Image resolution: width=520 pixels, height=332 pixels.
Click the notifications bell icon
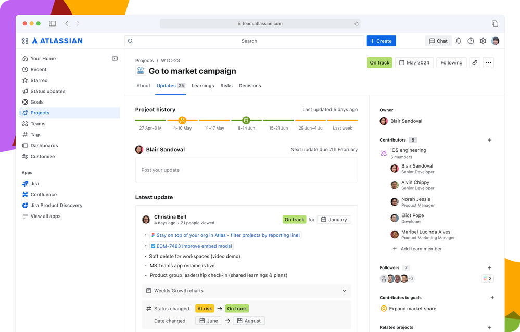457,41
